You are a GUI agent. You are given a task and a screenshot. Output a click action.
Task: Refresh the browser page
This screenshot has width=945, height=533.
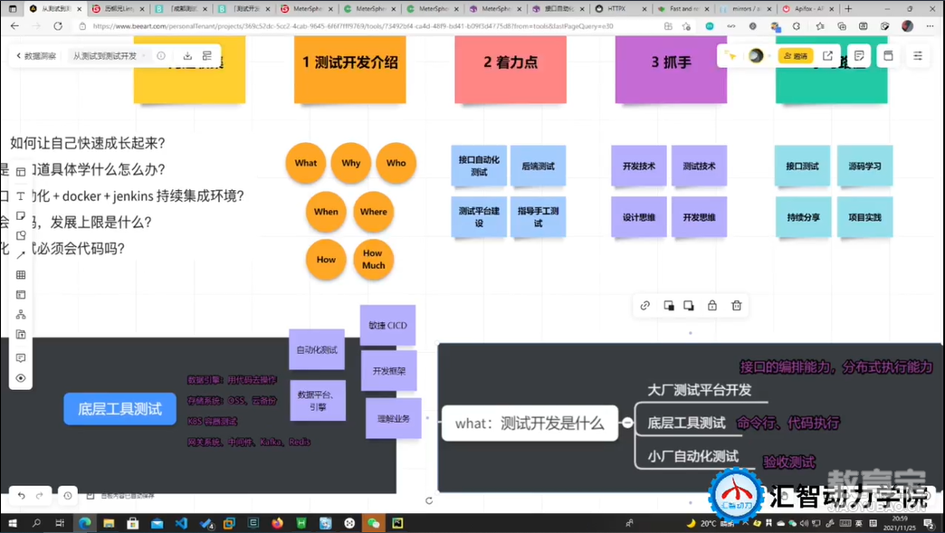pos(58,26)
